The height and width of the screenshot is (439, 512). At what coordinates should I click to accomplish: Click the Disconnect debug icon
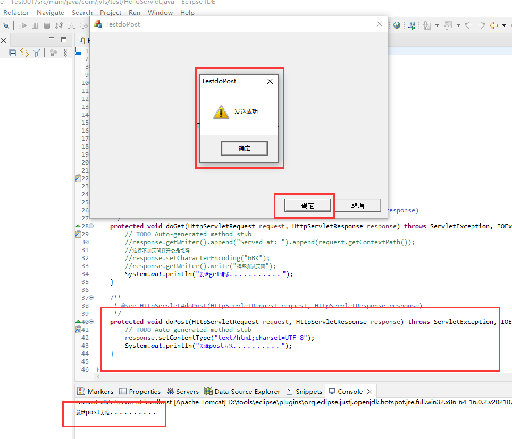(59, 25)
